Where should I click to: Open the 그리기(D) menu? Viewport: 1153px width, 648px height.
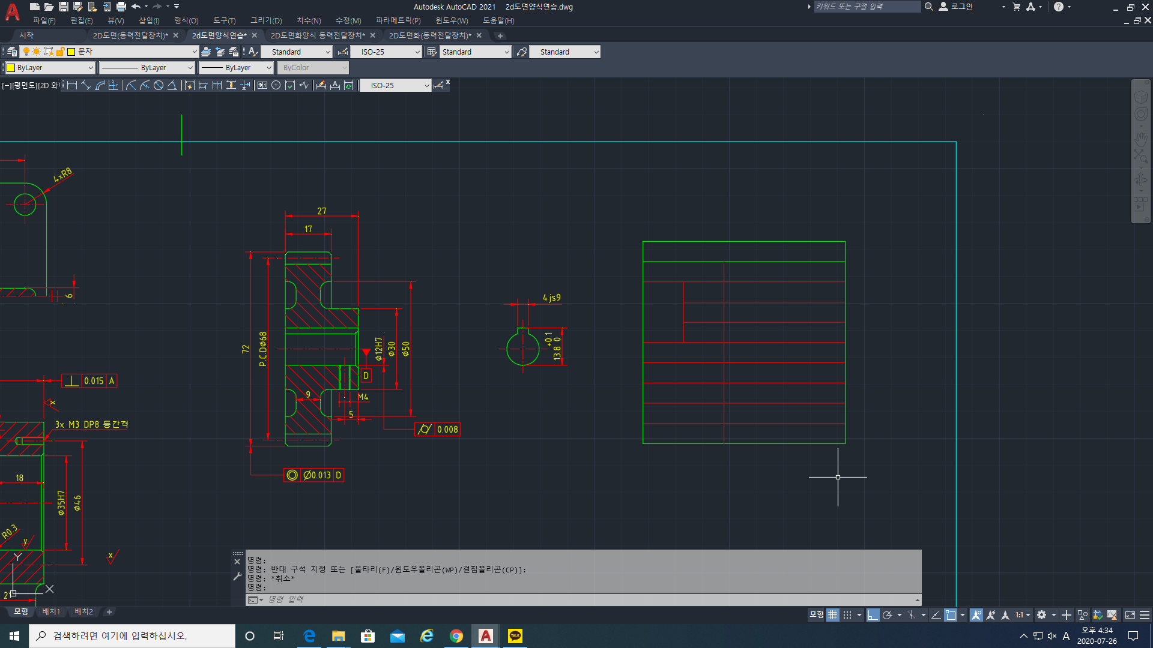(x=266, y=20)
